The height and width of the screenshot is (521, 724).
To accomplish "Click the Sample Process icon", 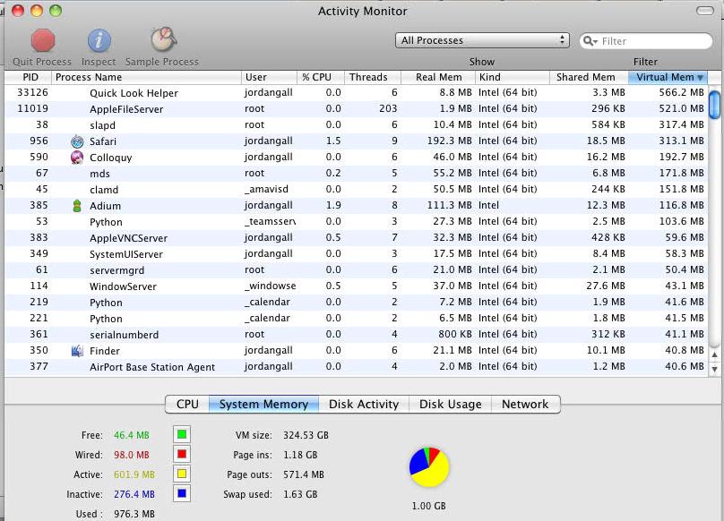I will 164,39.
